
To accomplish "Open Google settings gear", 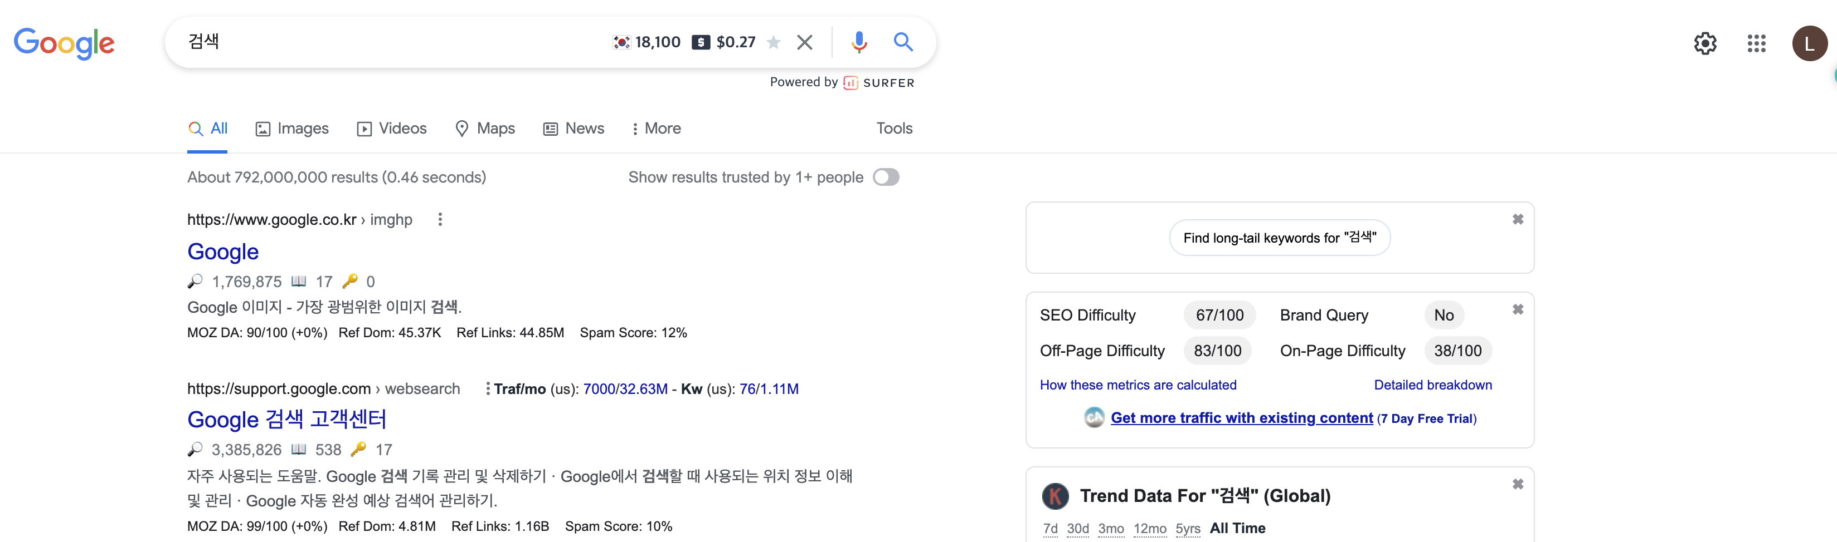I will coord(1704,43).
